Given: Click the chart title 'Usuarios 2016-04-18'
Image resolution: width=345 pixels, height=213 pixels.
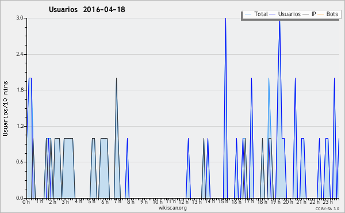Looking at the screenshot, I should [87, 10].
